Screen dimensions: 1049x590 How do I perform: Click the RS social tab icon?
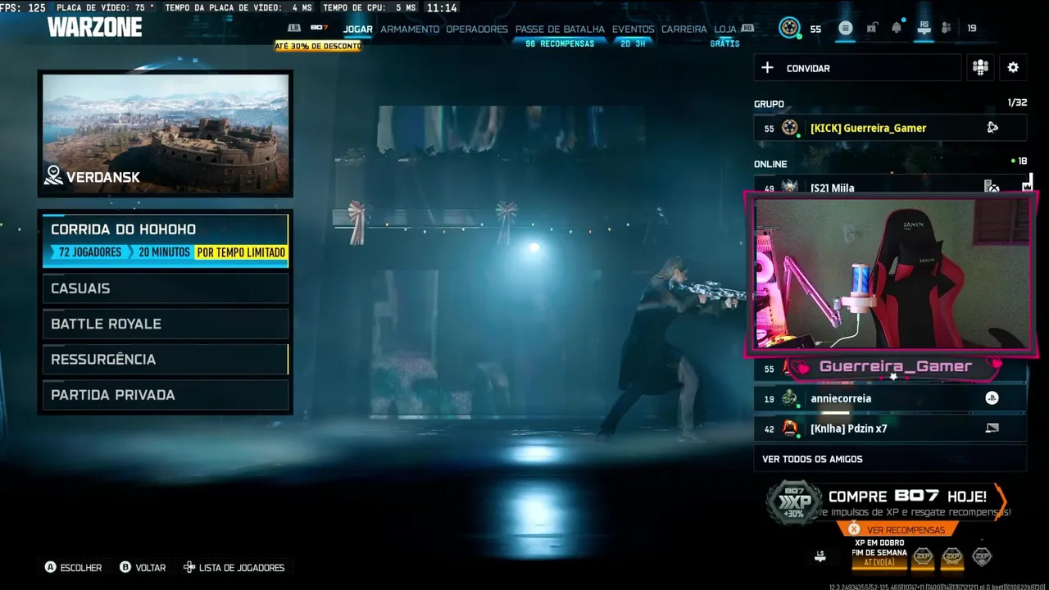coord(924,28)
